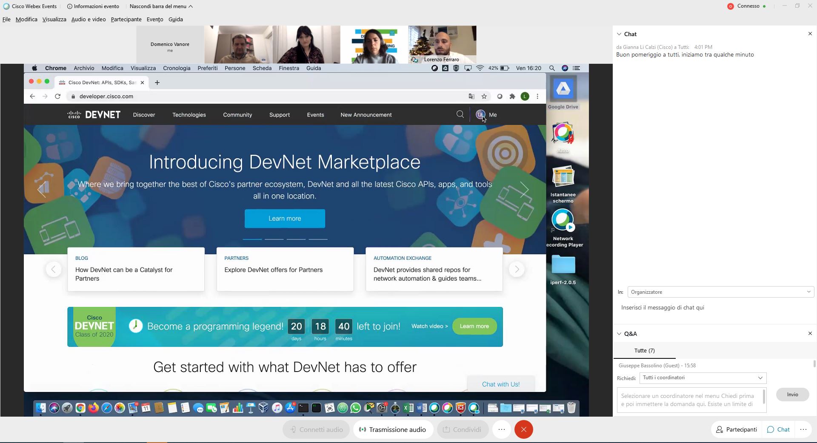Toggle the Partecipanti panel
The width and height of the screenshot is (817, 443).
coord(737,429)
